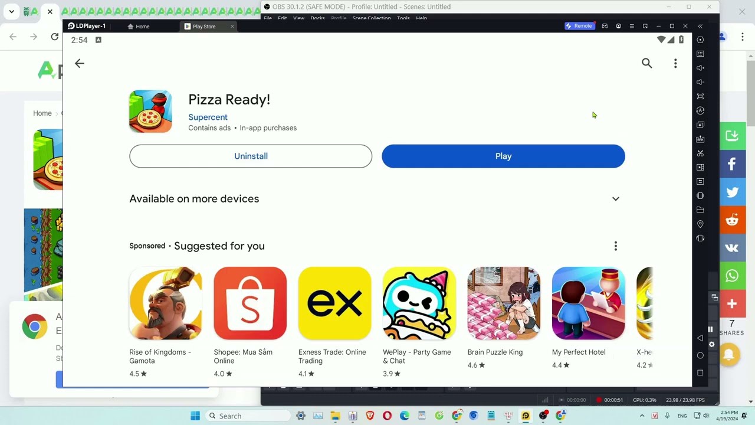
Task: Go back in the browser window
Action: 13,37
